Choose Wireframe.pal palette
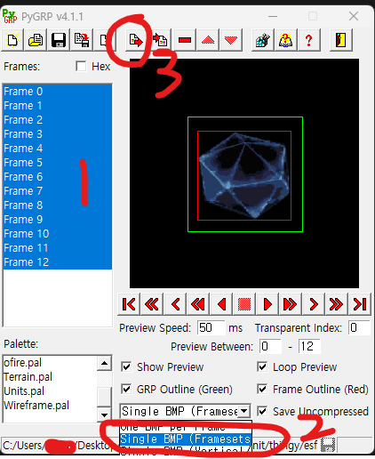375x459 pixels. 50,406
